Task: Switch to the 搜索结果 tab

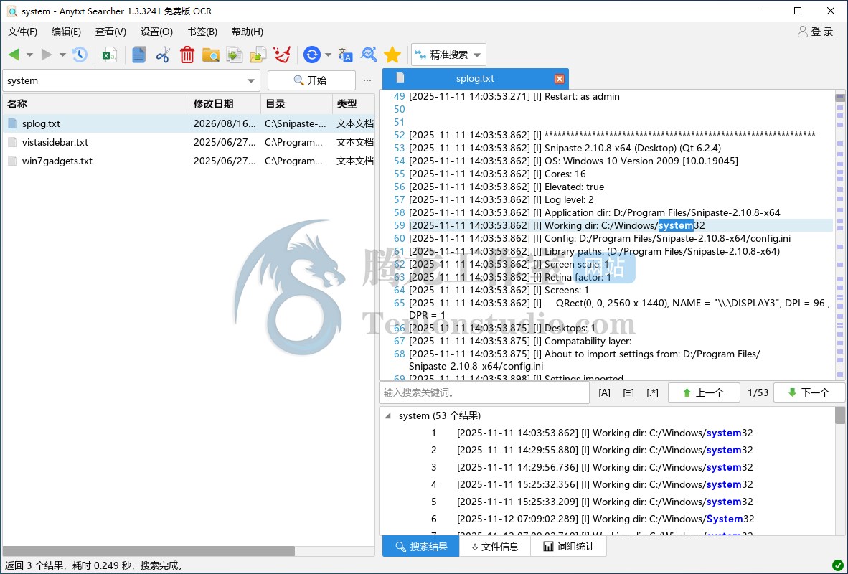Action: (420, 547)
